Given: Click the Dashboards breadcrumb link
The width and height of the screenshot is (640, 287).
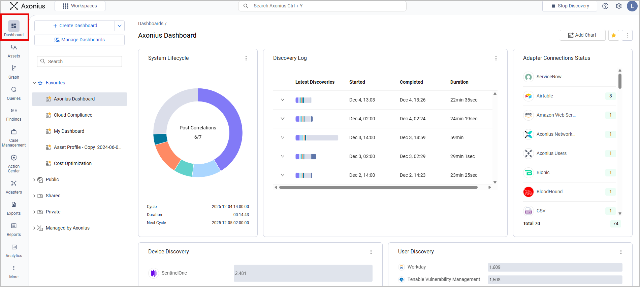Looking at the screenshot, I should point(151,24).
